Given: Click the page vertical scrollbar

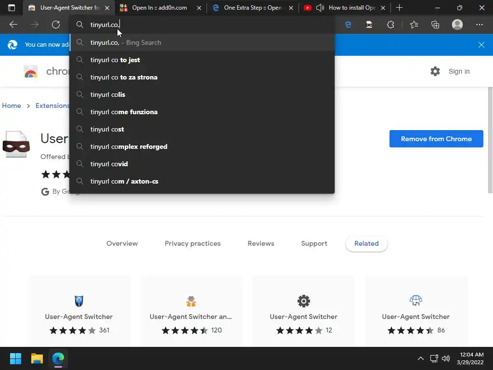Looking at the screenshot, I should click(x=490, y=140).
